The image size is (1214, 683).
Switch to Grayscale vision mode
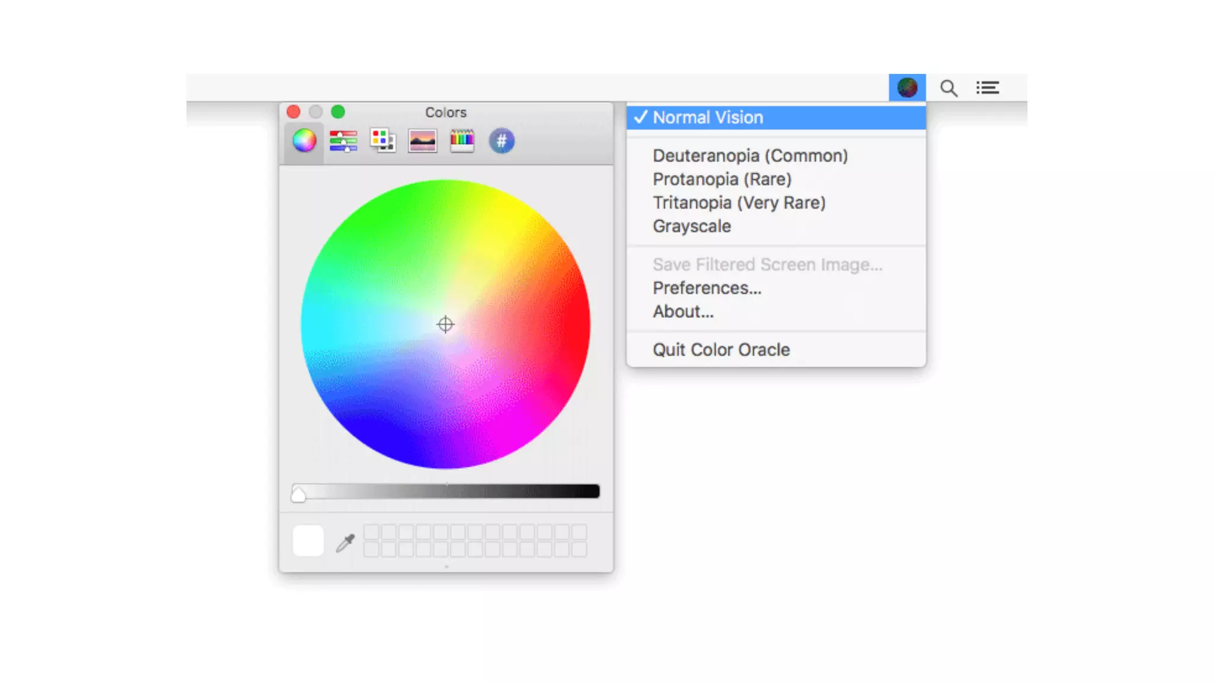click(x=692, y=226)
